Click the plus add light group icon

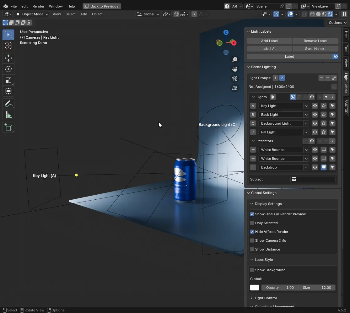click(x=328, y=78)
